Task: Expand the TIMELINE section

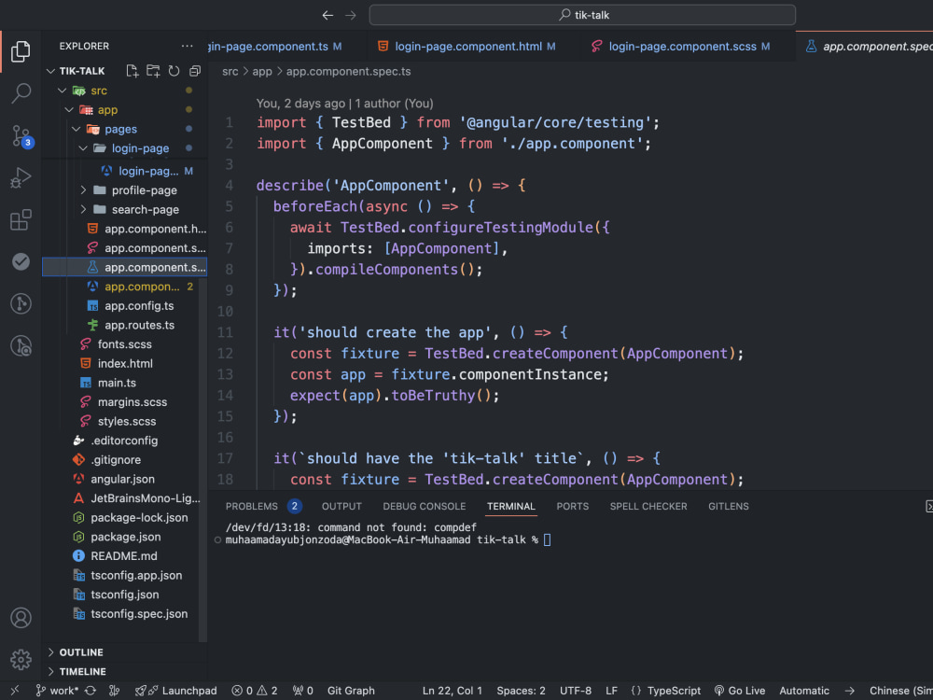Action: 83,671
